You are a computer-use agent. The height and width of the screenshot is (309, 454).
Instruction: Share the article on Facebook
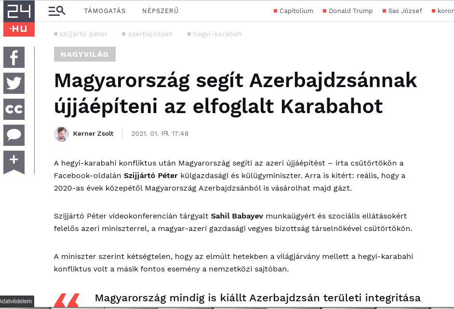click(14, 57)
